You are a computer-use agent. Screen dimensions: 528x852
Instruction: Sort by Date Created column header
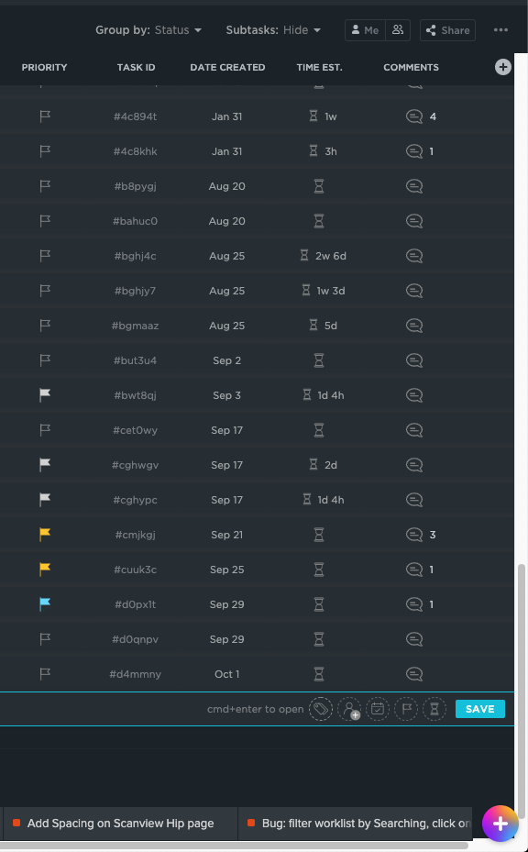227,67
